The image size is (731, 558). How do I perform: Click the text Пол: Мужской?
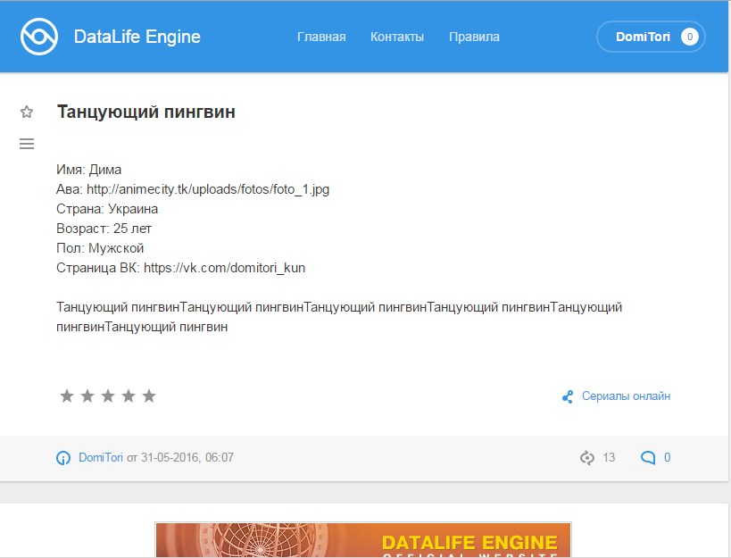(100, 248)
